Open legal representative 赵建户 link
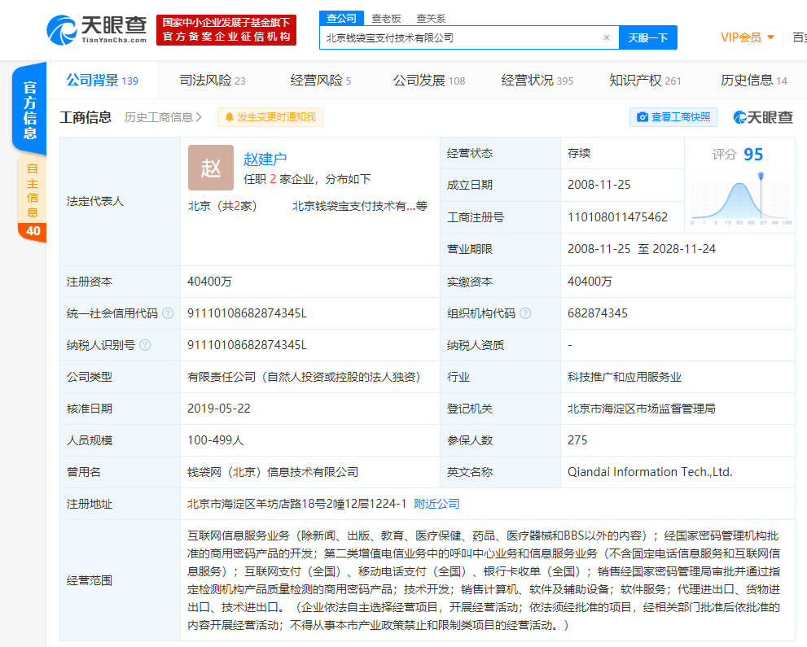 coord(265,159)
